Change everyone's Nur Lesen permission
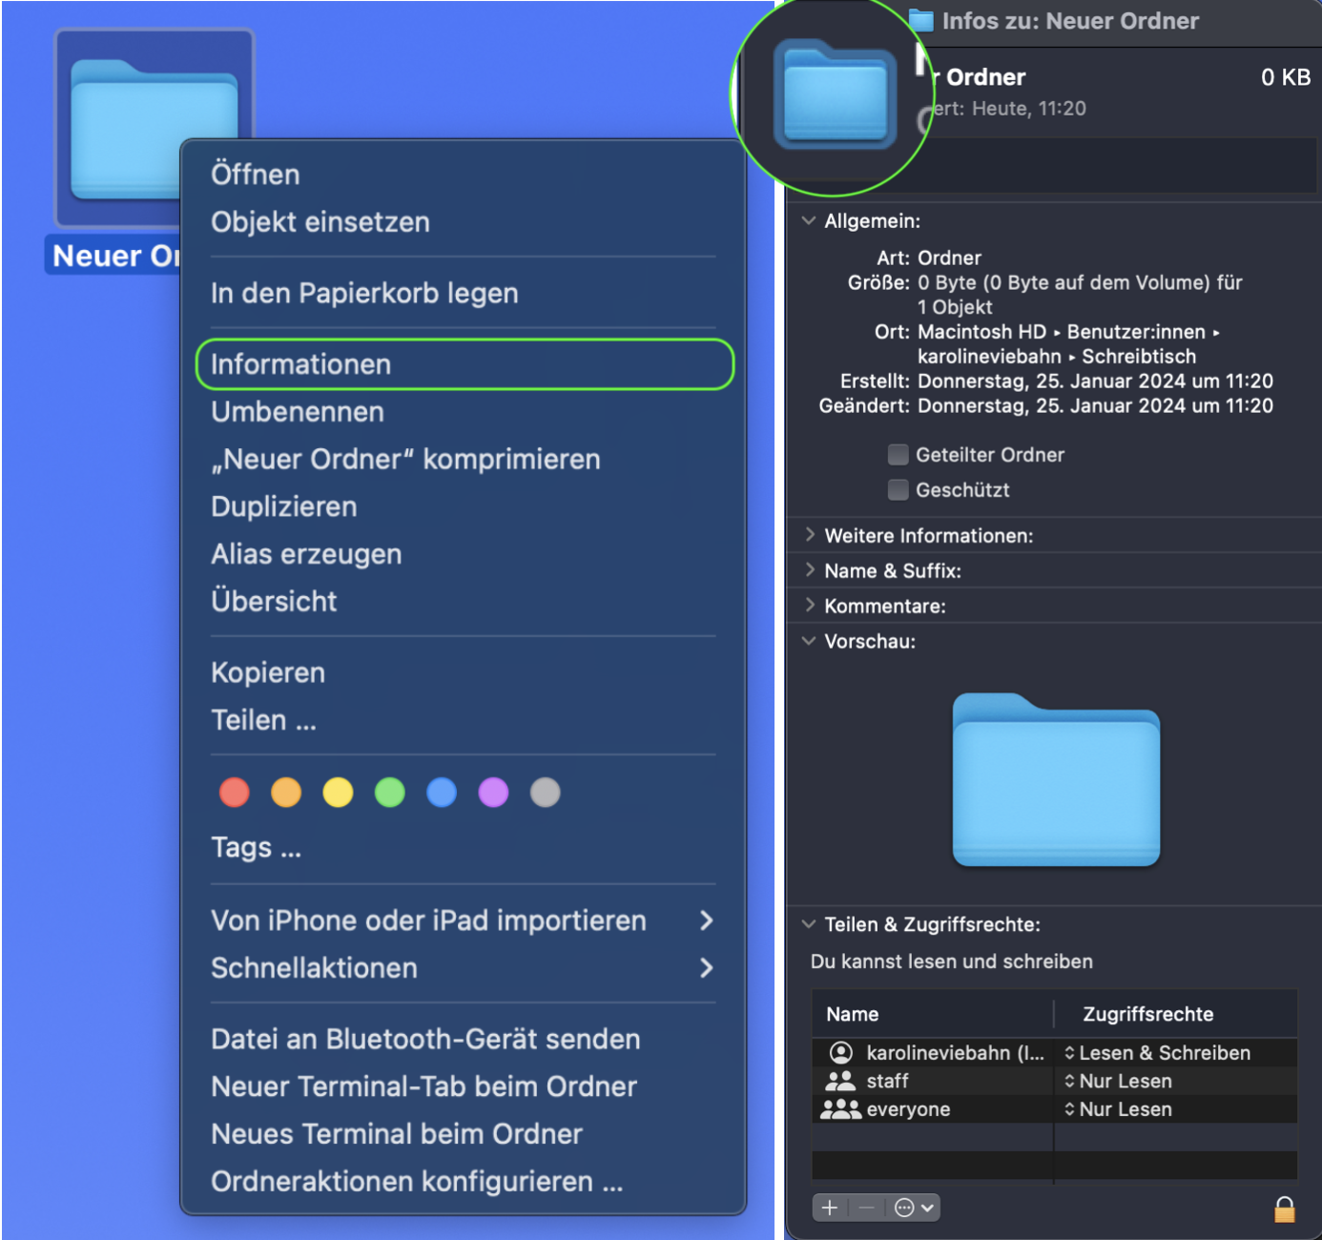1322x1240 pixels. [1118, 1109]
